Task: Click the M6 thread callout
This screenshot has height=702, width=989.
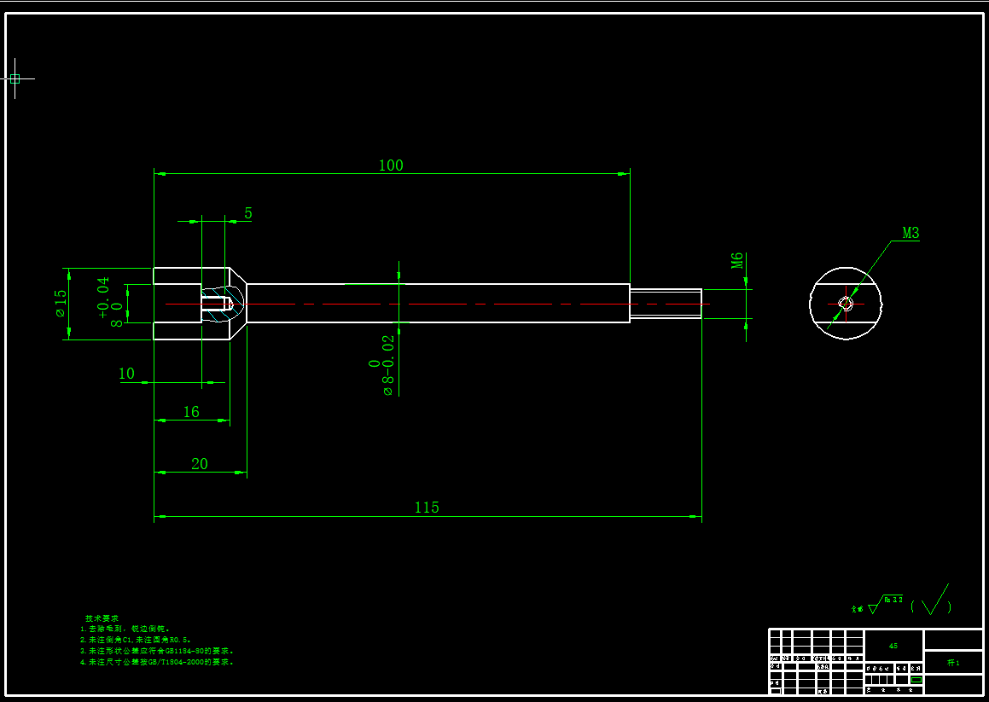Action: pyautogui.click(x=737, y=260)
